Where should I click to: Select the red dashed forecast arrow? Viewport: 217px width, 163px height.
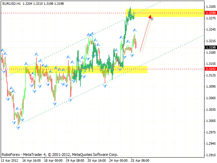[145, 34]
